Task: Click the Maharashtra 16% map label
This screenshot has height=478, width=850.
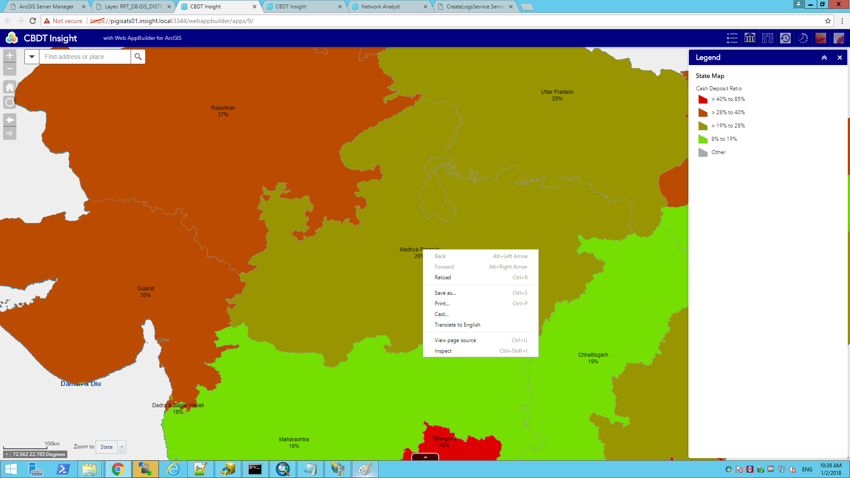Action: (294, 443)
